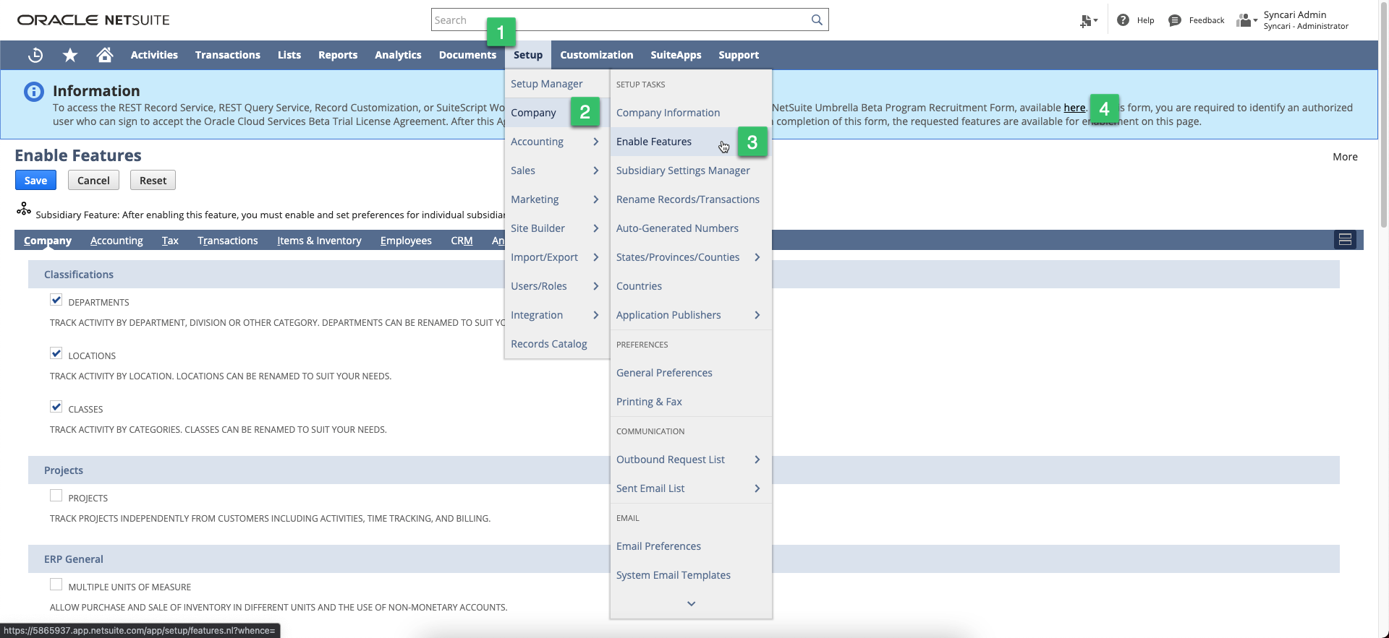The image size is (1389, 638).
Task: Open the role switcher user icon
Action: [x=1246, y=20]
